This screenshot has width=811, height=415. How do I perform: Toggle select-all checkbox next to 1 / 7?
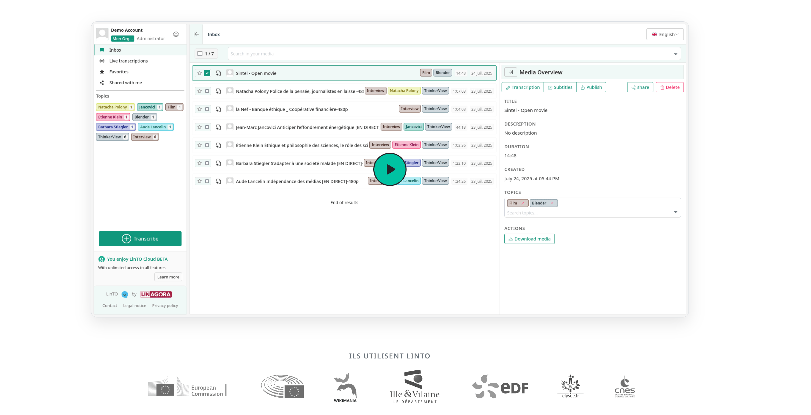pos(200,53)
